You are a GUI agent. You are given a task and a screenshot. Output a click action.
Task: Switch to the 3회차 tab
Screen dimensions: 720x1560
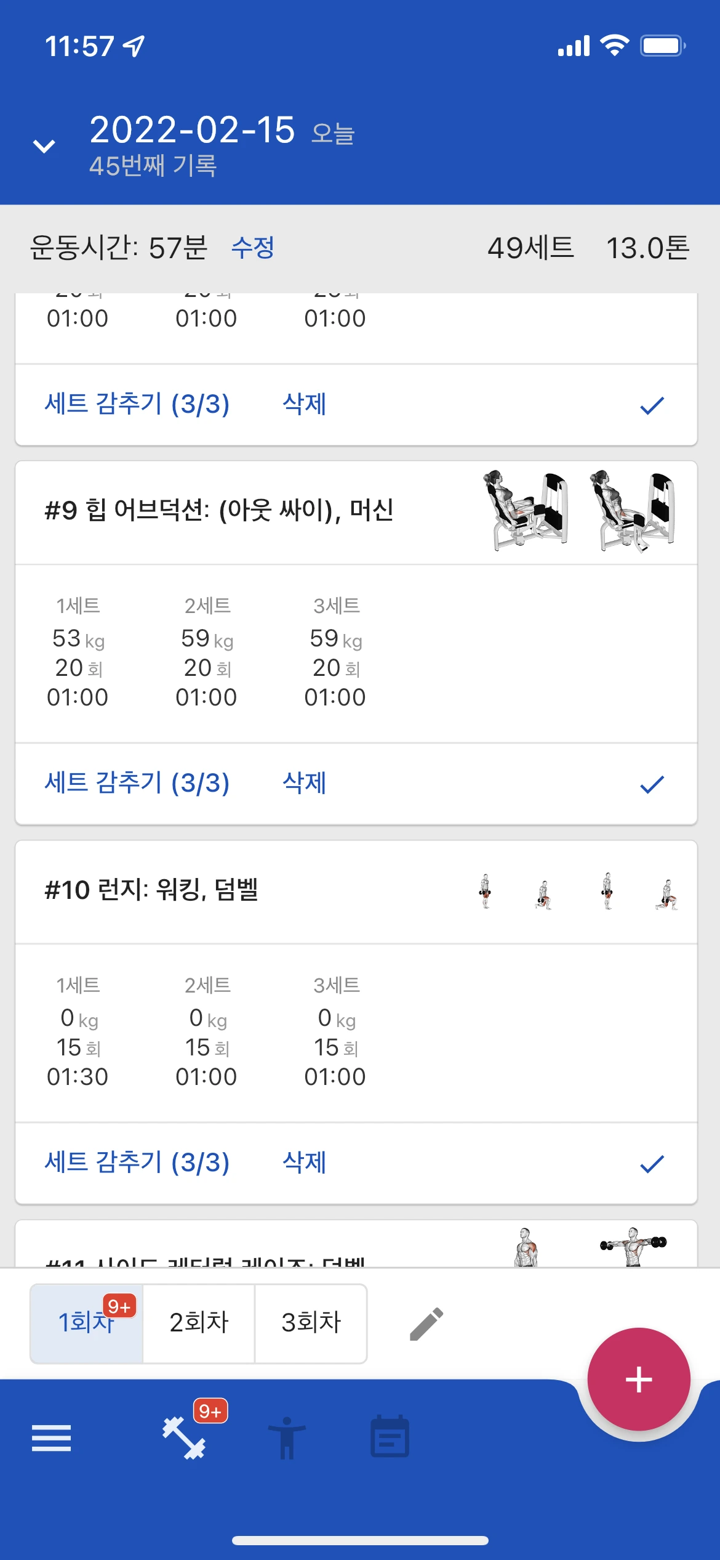coord(311,1323)
